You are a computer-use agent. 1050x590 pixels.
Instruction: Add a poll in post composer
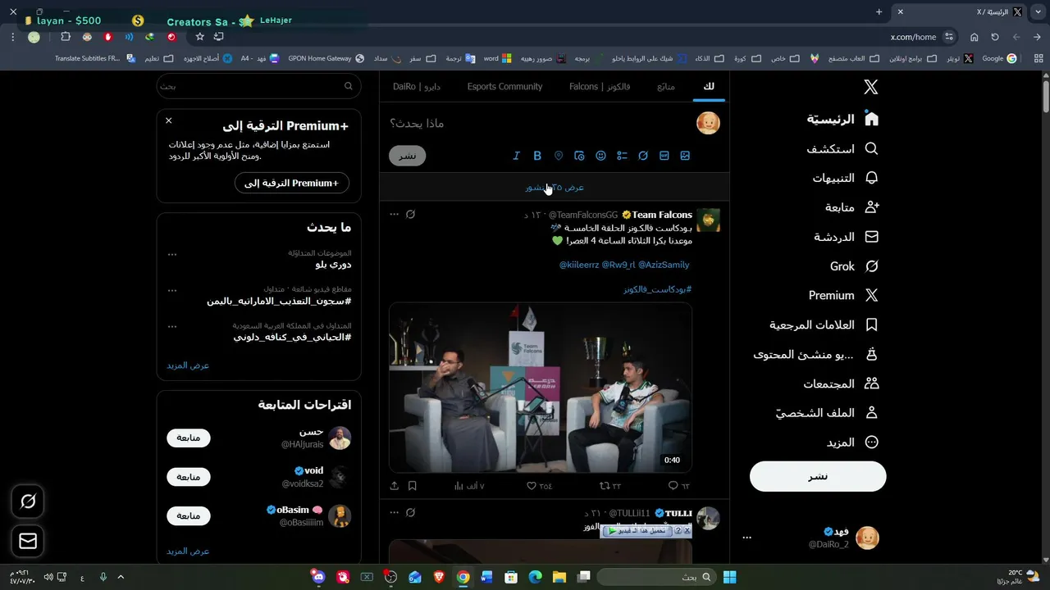click(x=622, y=156)
